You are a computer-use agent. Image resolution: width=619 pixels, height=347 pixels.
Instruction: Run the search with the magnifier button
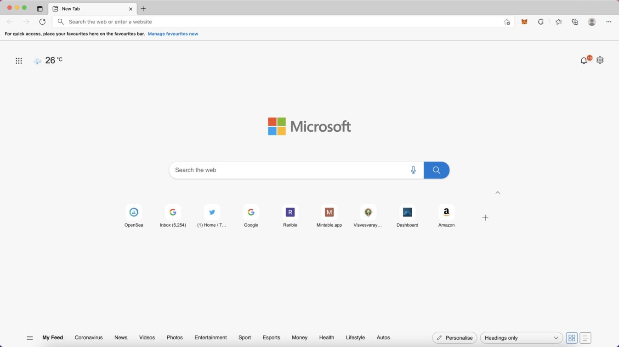tap(436, 170)
